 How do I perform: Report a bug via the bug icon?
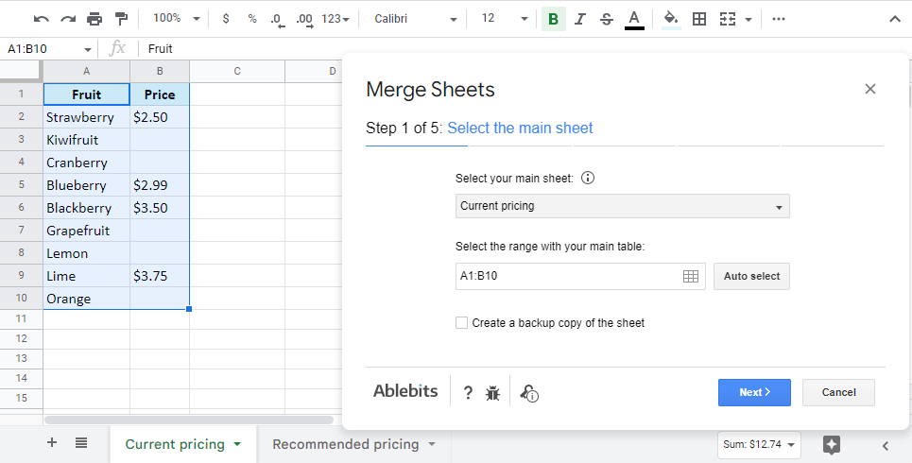coord(492,394)
